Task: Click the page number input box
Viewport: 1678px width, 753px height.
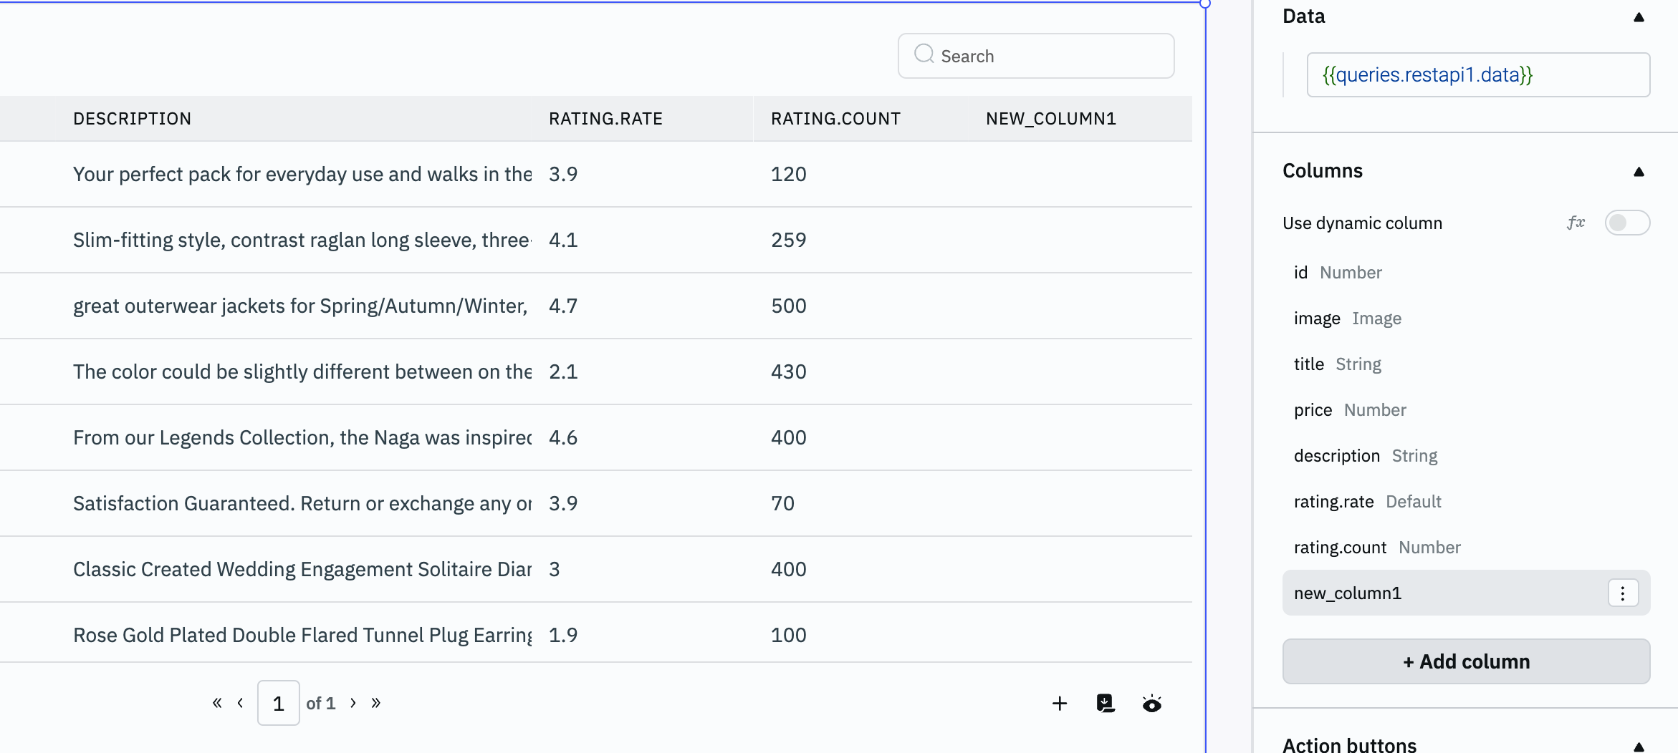Action: click(278, 703)
